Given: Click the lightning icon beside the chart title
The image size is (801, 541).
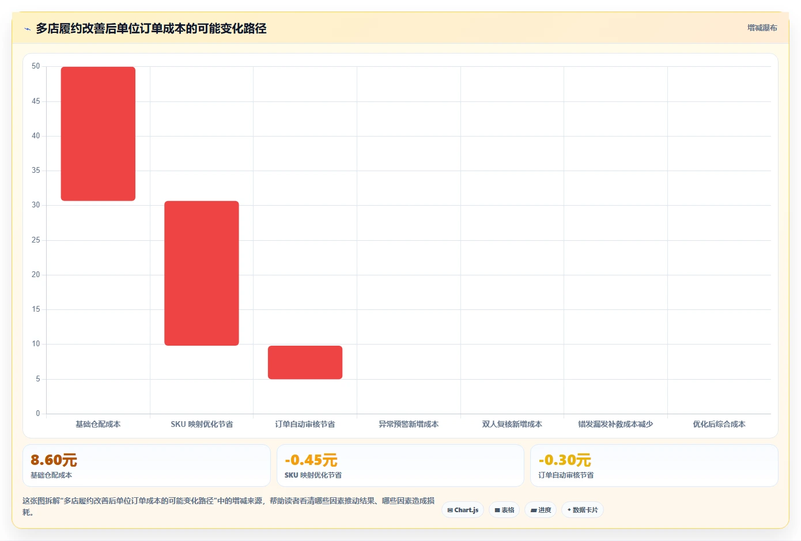Looking at the screenshot, I should 27,29.
